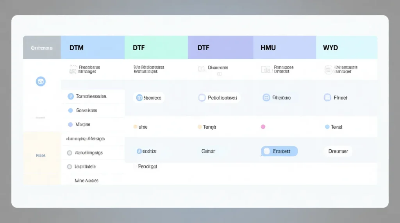Select the WYD column header tab
400x223 pixels.
(x=346, y=48)
